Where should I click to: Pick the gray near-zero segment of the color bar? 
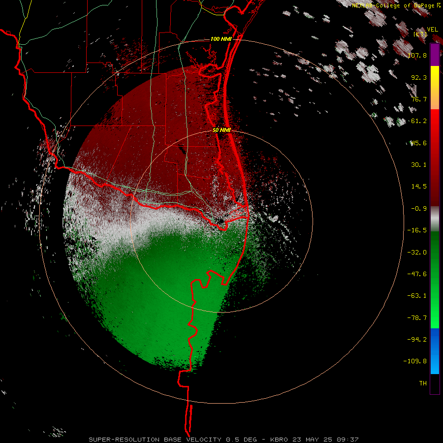[435, 219]
